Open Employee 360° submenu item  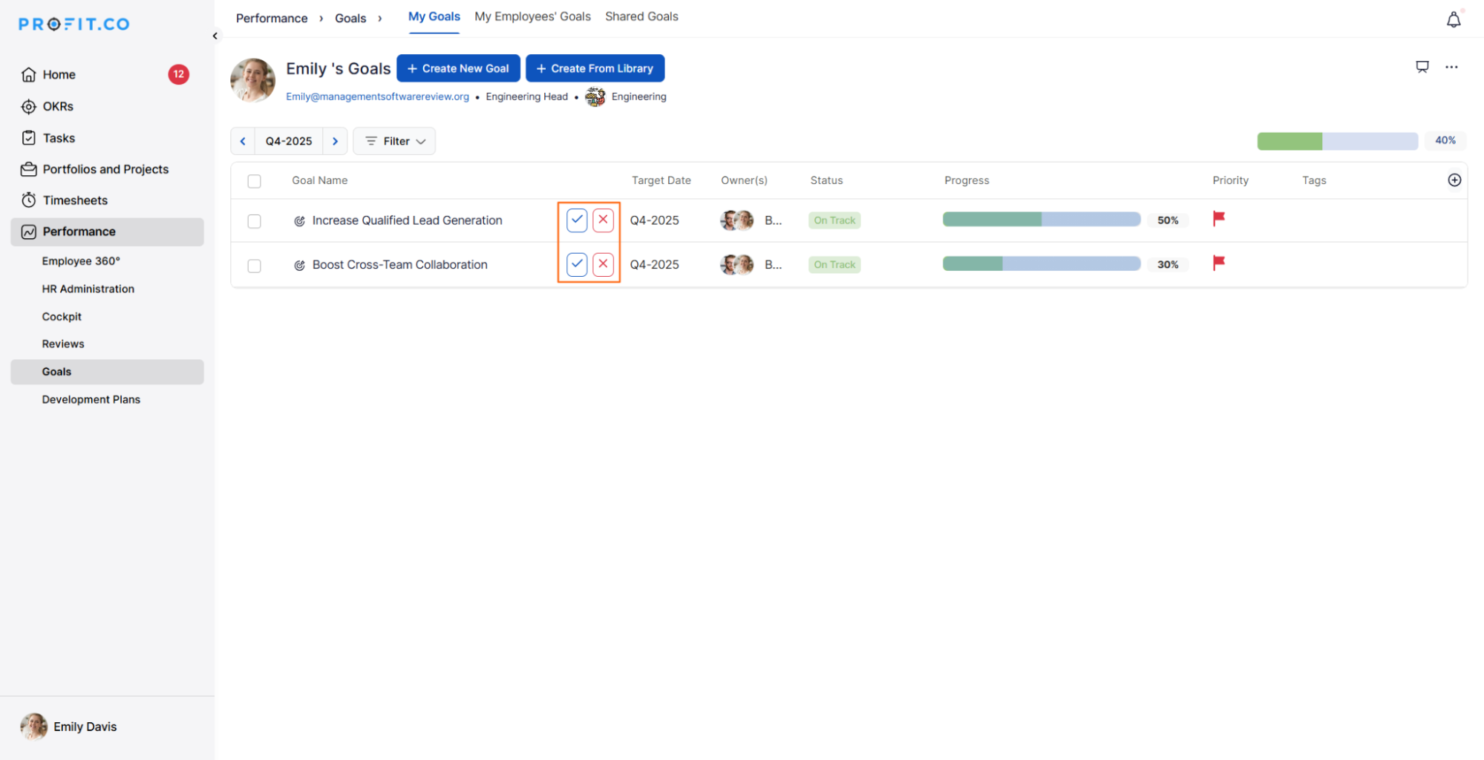coord(81,261)
